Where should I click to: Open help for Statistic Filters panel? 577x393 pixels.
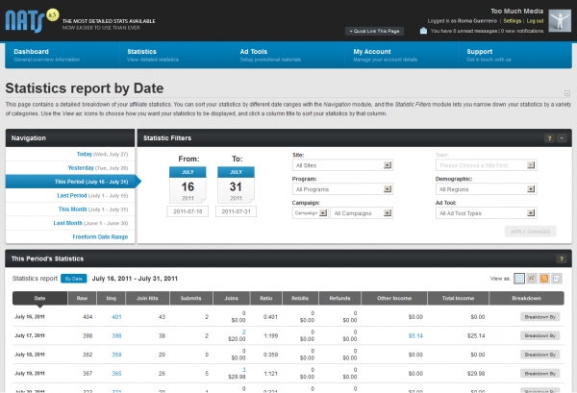[549, 138]
